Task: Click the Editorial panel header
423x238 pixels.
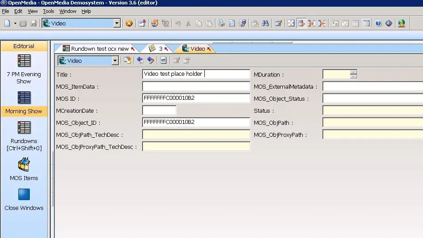Action: (24, 46)
